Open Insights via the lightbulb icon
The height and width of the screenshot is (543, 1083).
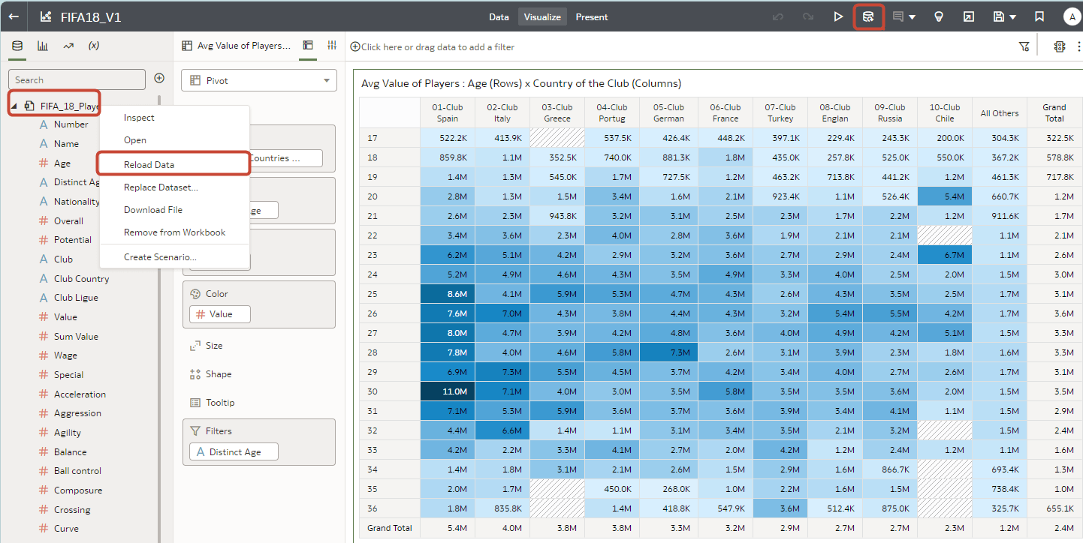939,16
